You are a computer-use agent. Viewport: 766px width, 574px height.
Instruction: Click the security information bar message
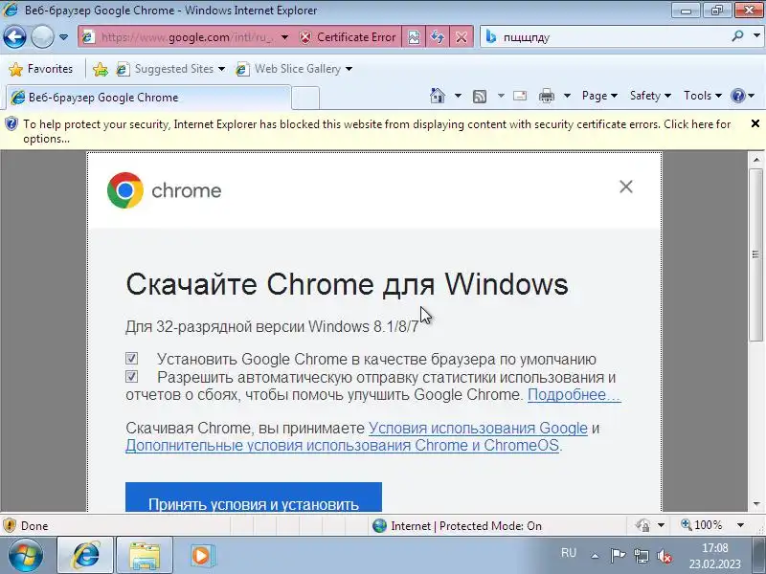pyautogui.click(x=376, y=131)
